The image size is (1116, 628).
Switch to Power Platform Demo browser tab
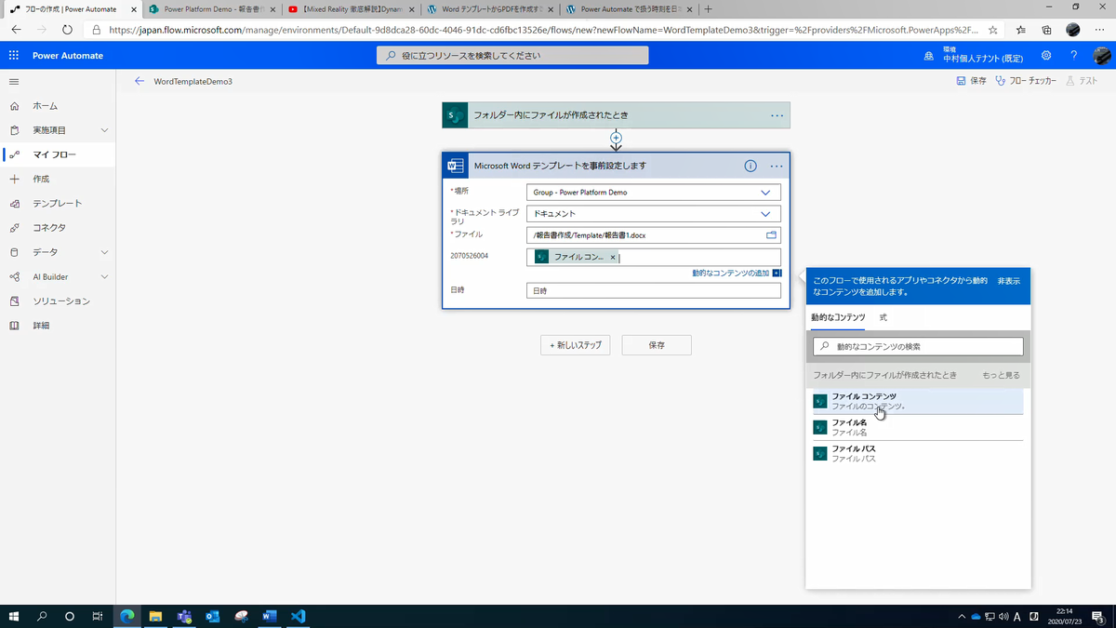point(212,9)
